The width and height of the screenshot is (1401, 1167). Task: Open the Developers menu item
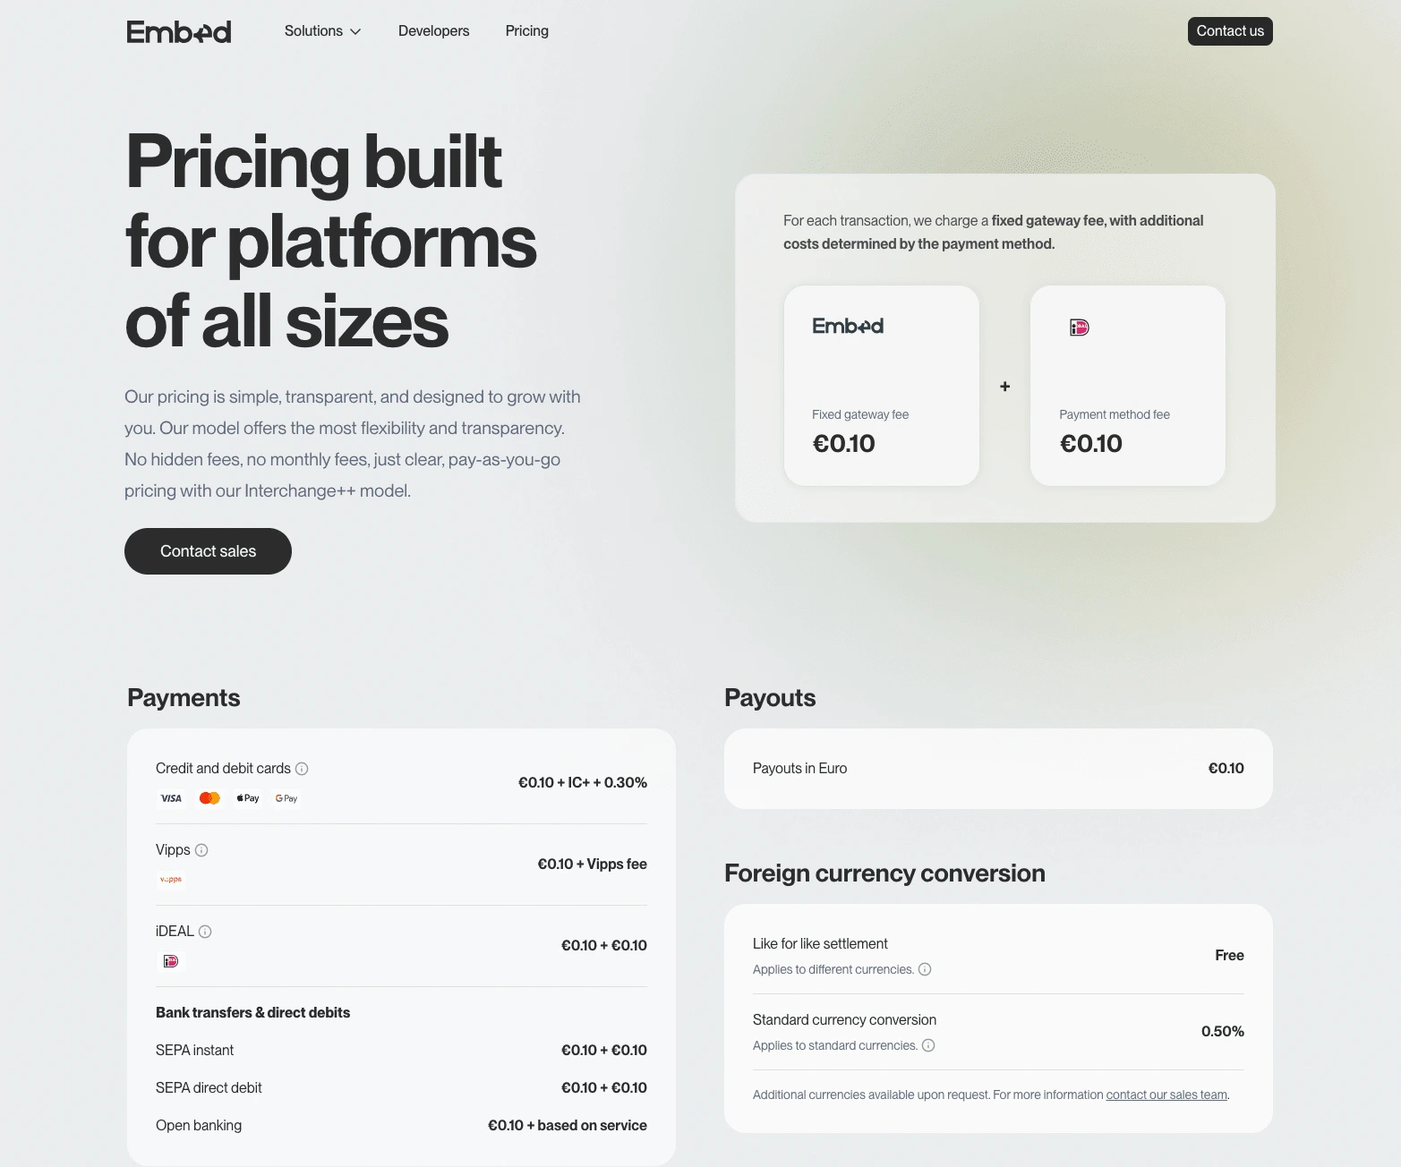(x=433, y=31)
